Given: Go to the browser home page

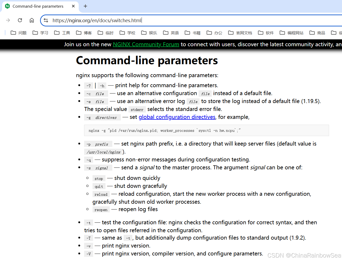Looking at the screenshot, I should pyautogui.click(x=32, y=20).
